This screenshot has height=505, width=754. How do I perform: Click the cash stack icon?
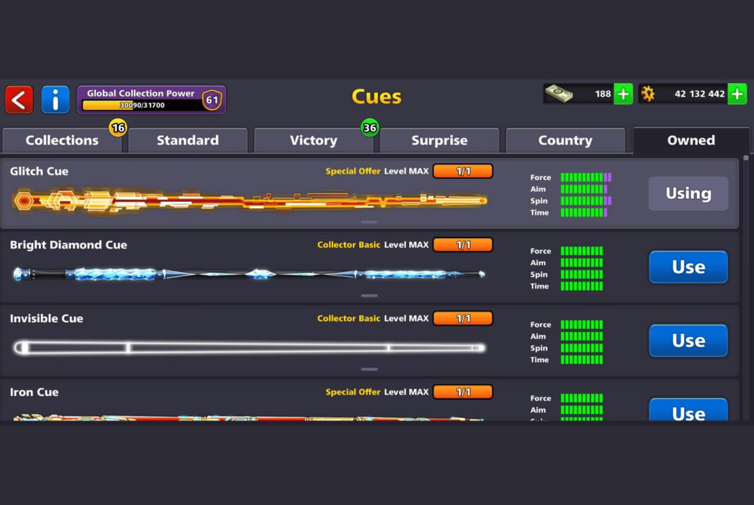click(x=559, y=94)
